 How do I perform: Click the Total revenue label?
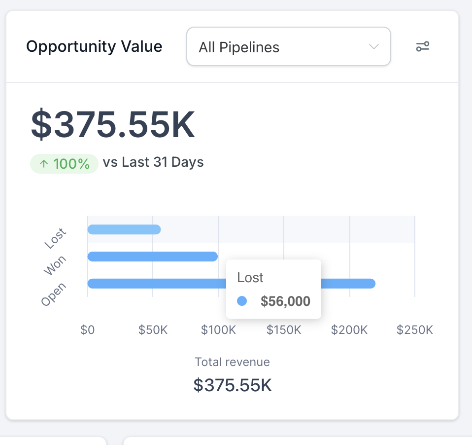232,362
